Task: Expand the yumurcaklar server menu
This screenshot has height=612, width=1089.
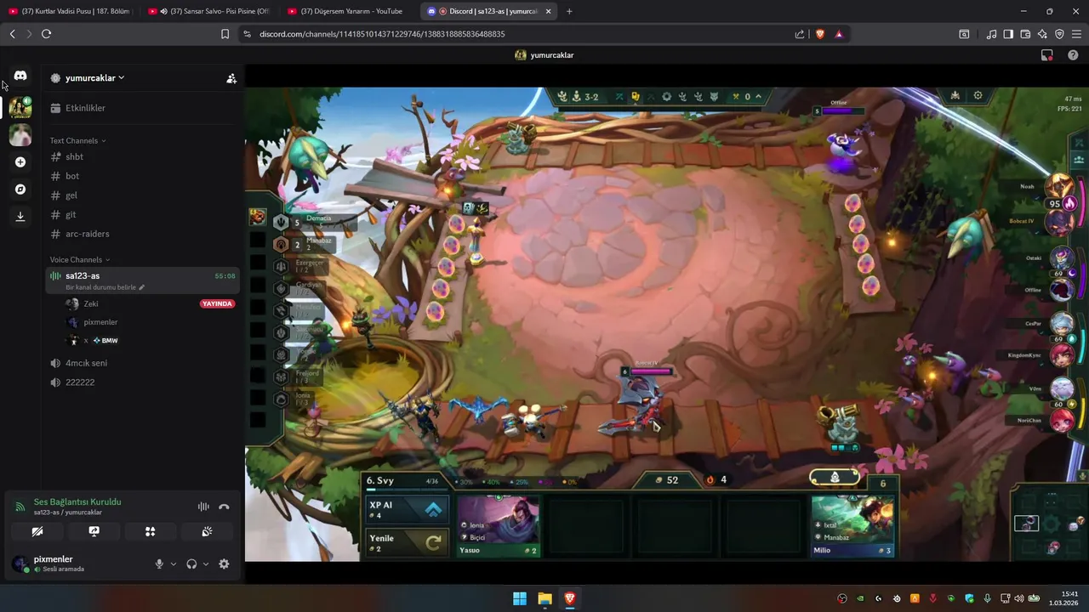Action: [x=94, y=78]
